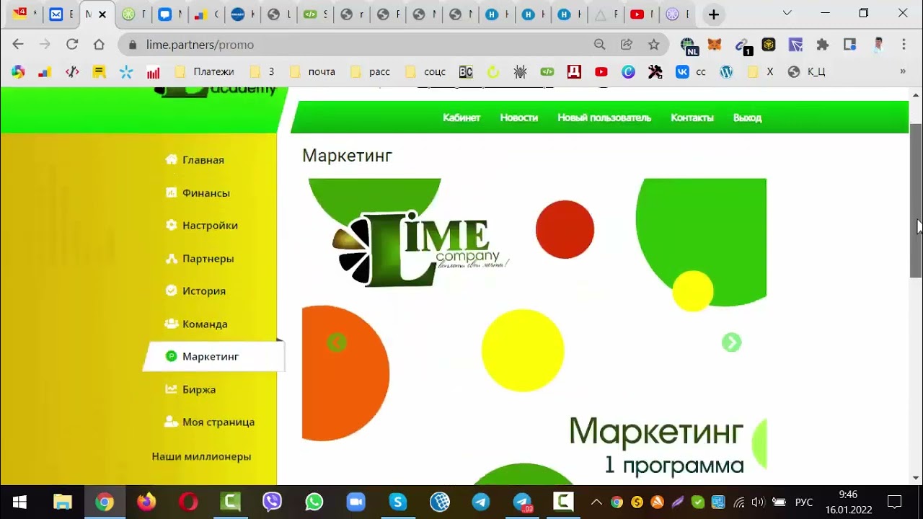
Task: Click the Наши миллионеры link
Action: coord(201,456)
